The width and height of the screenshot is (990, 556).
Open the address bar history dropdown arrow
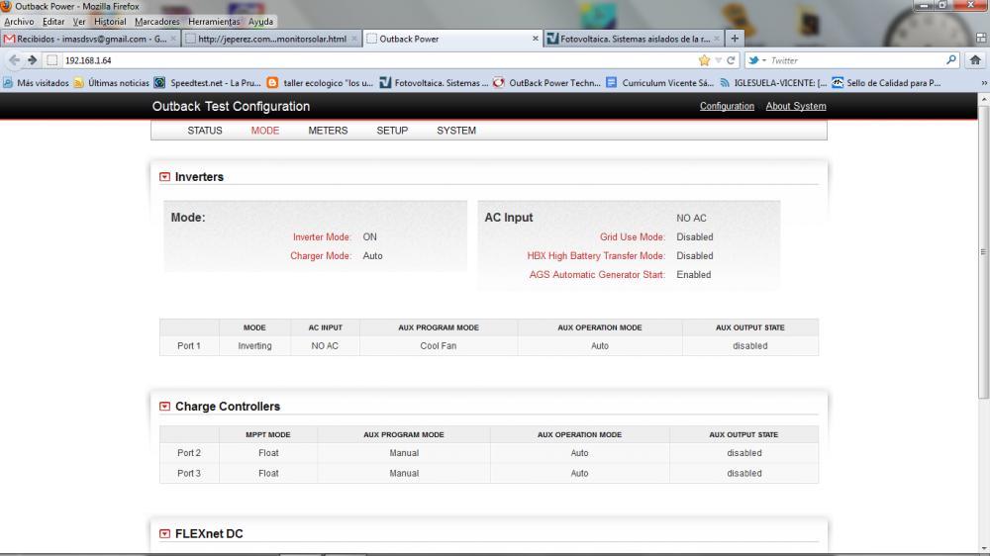click(719, 60)
